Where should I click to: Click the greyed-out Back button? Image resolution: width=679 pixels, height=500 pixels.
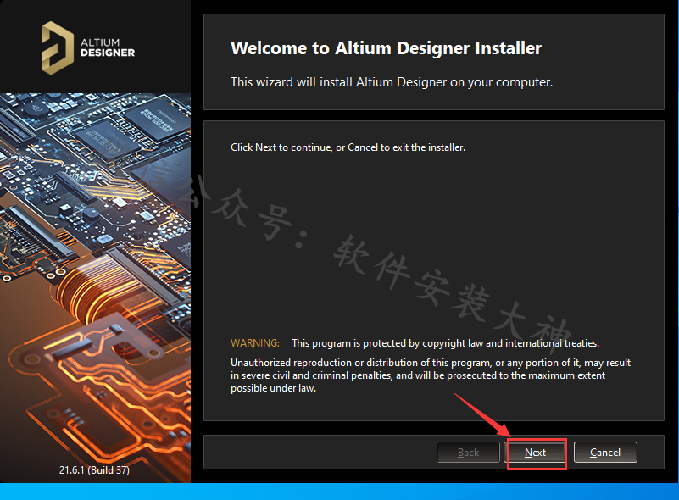pyautogui.click(x=468, y=453)
